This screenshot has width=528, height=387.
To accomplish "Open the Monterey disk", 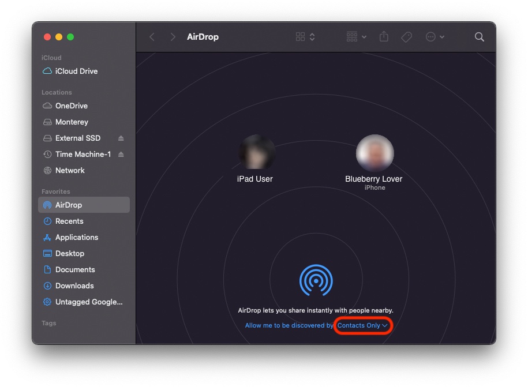I will click(84, 122).
